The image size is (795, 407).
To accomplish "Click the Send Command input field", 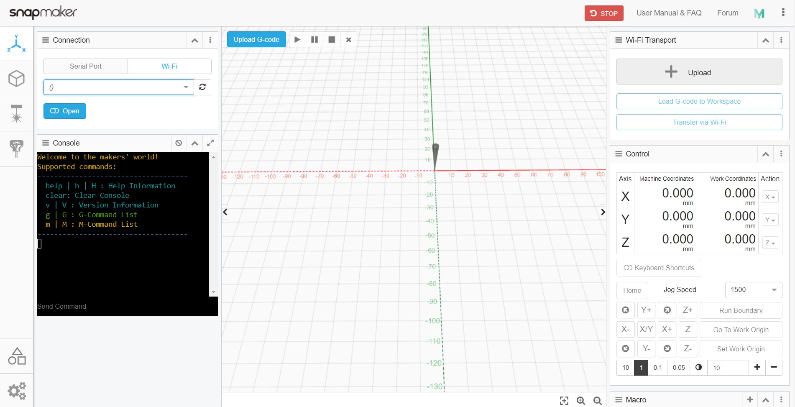I will (125, 306).
